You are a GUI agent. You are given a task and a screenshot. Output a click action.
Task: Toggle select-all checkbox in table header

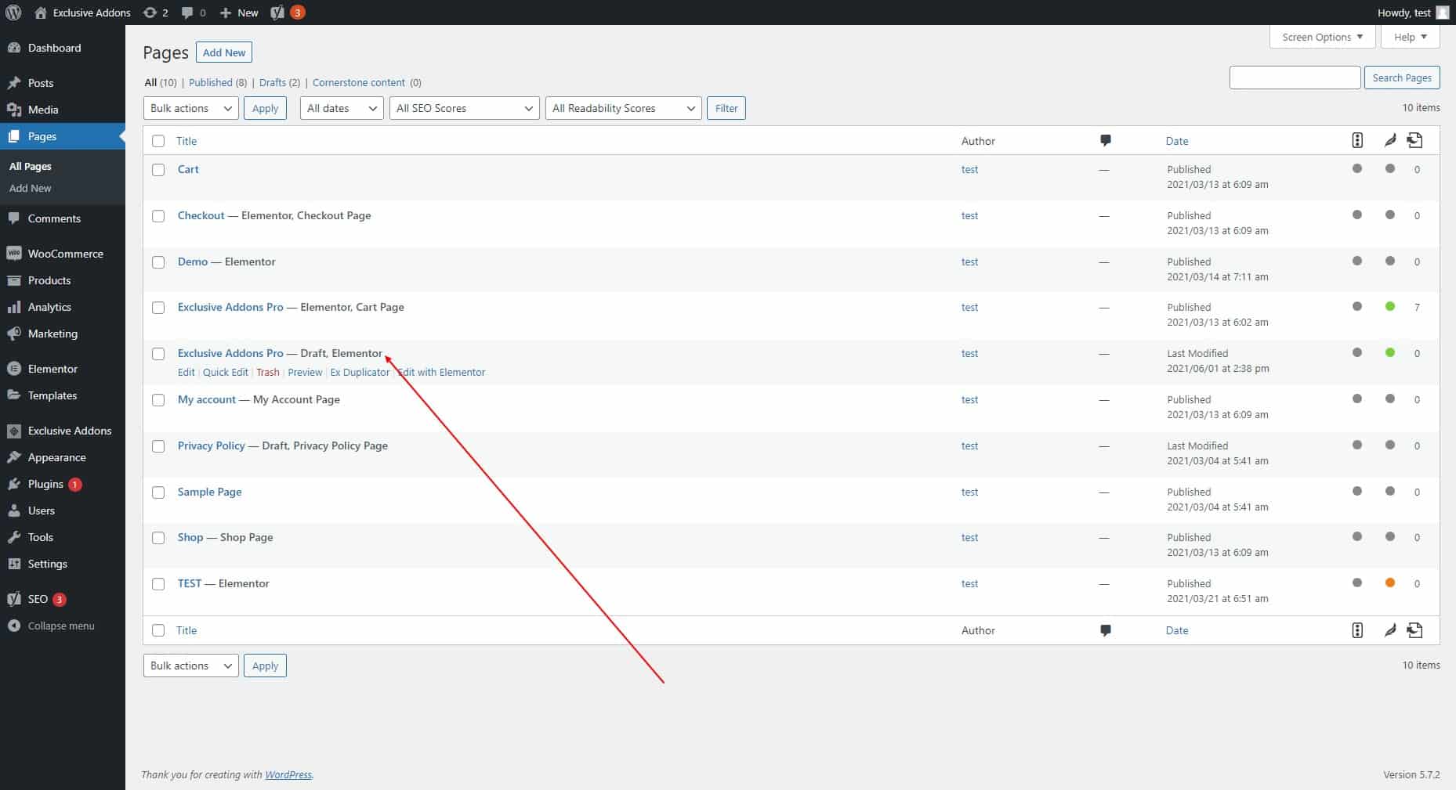158,141
